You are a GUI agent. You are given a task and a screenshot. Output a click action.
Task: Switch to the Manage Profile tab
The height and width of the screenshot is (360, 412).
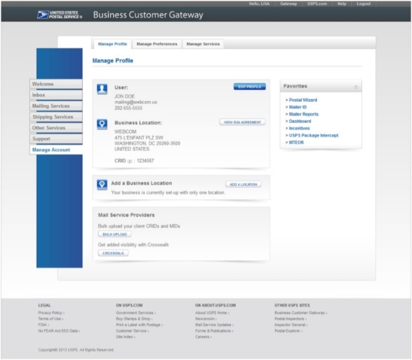112,44
